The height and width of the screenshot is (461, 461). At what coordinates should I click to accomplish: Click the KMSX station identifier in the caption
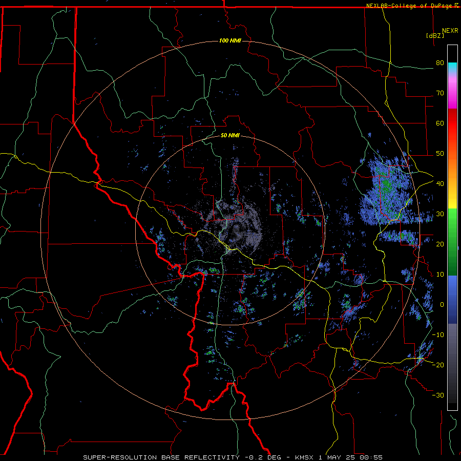[x=306, y=457]
